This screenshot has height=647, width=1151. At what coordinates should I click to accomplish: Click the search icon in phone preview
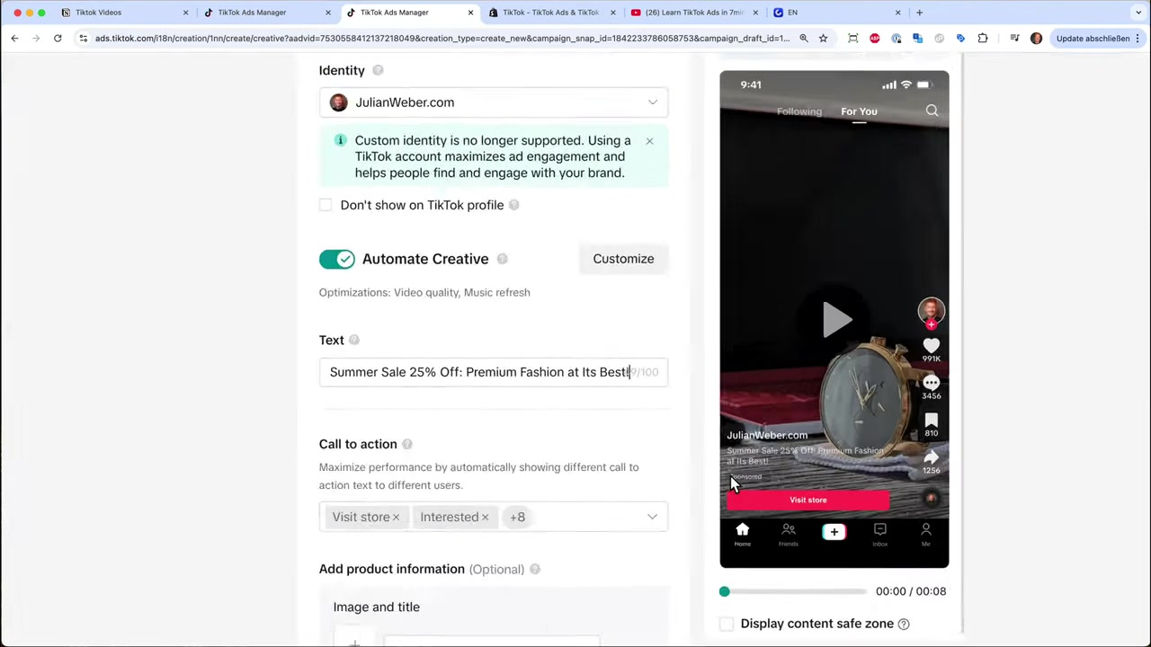[x=932, y=111]
